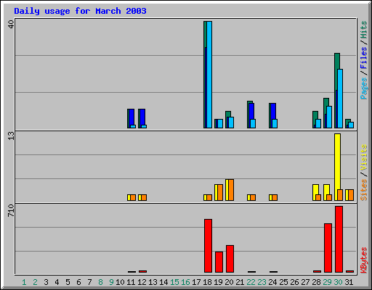The image size is (372, 290).
Task: Click day label "26" on x-axis
Action: (x=294, y=282)
